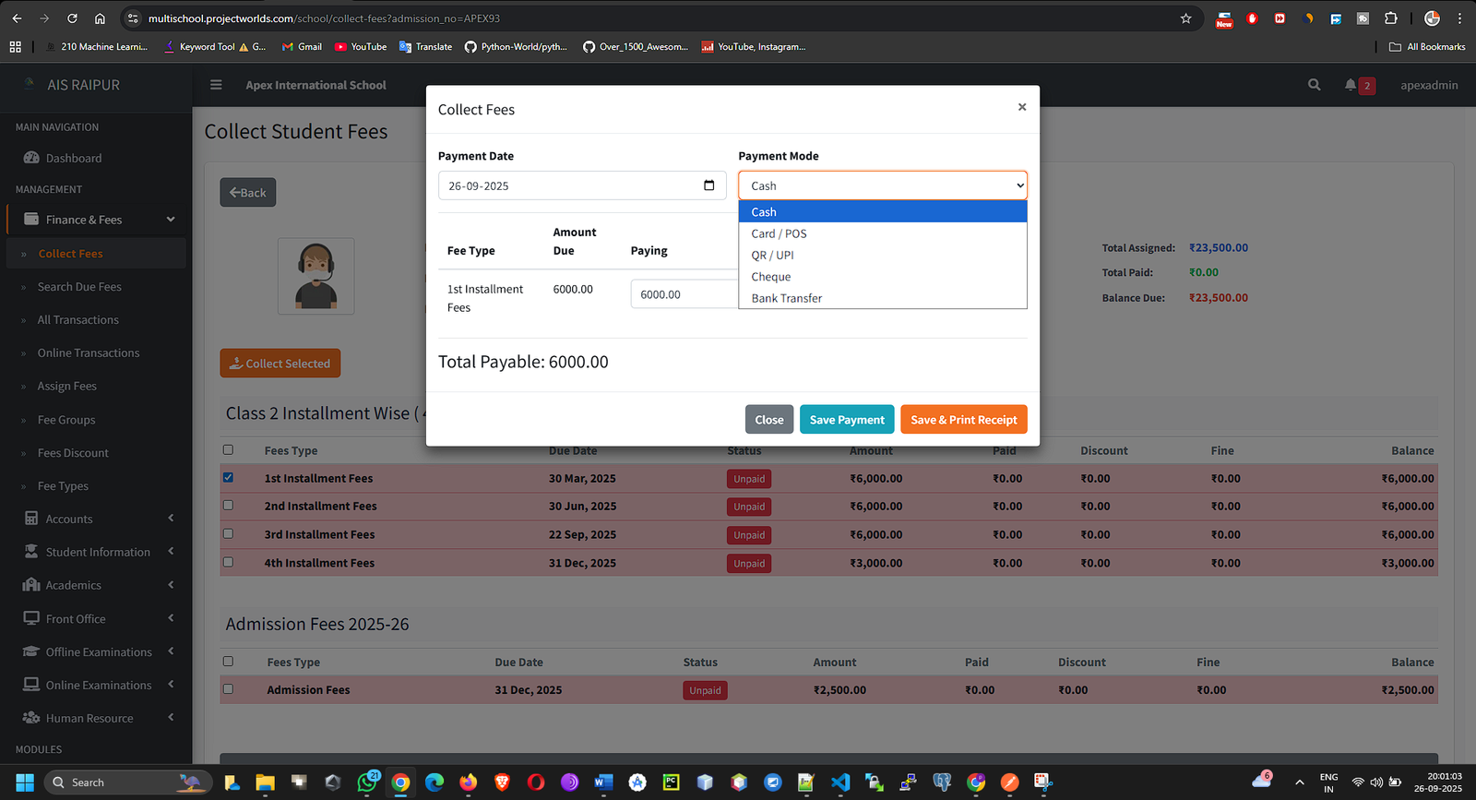The height and width of the screenshot is (800, 1476).
Task: Click the Save Payment button
Action: [x=846, y=420]
